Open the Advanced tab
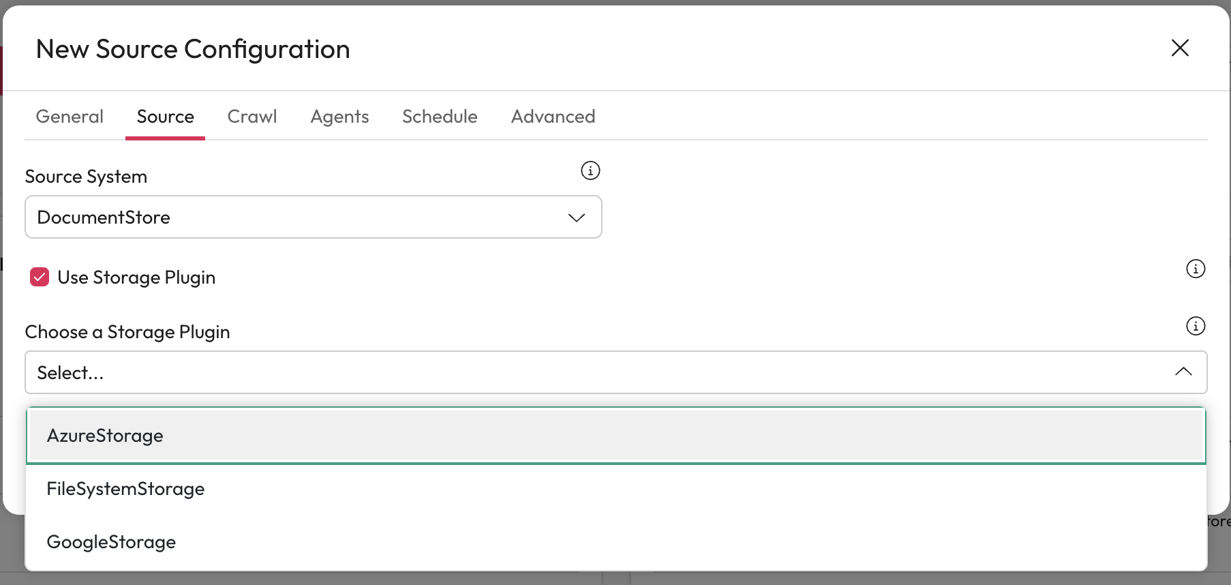This screenshot has height=585, width=1231. [x=553, y=117]
